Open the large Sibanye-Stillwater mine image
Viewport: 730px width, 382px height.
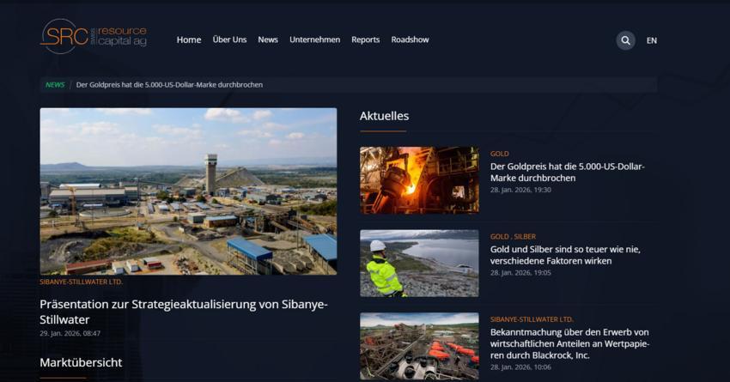pos(188,191)
